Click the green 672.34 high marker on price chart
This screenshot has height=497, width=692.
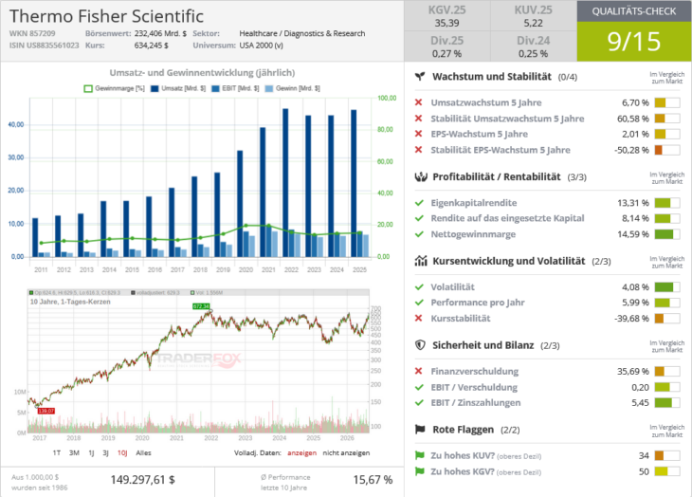(x=201, y=306)
